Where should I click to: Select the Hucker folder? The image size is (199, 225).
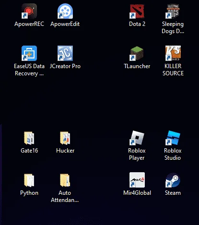click(65, 138)
